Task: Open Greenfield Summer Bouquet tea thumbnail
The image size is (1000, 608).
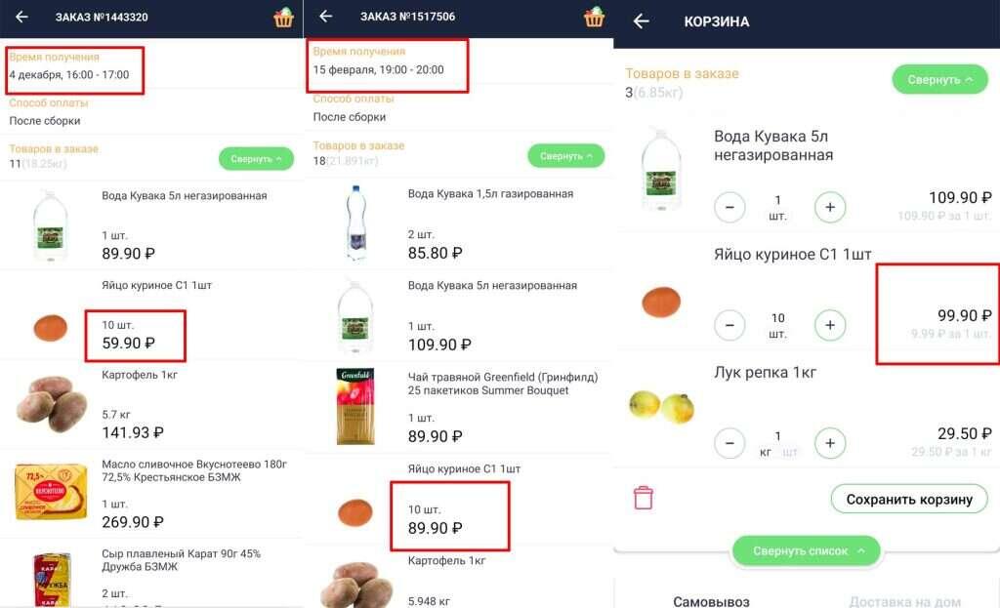Action: [x=355, y=406]
